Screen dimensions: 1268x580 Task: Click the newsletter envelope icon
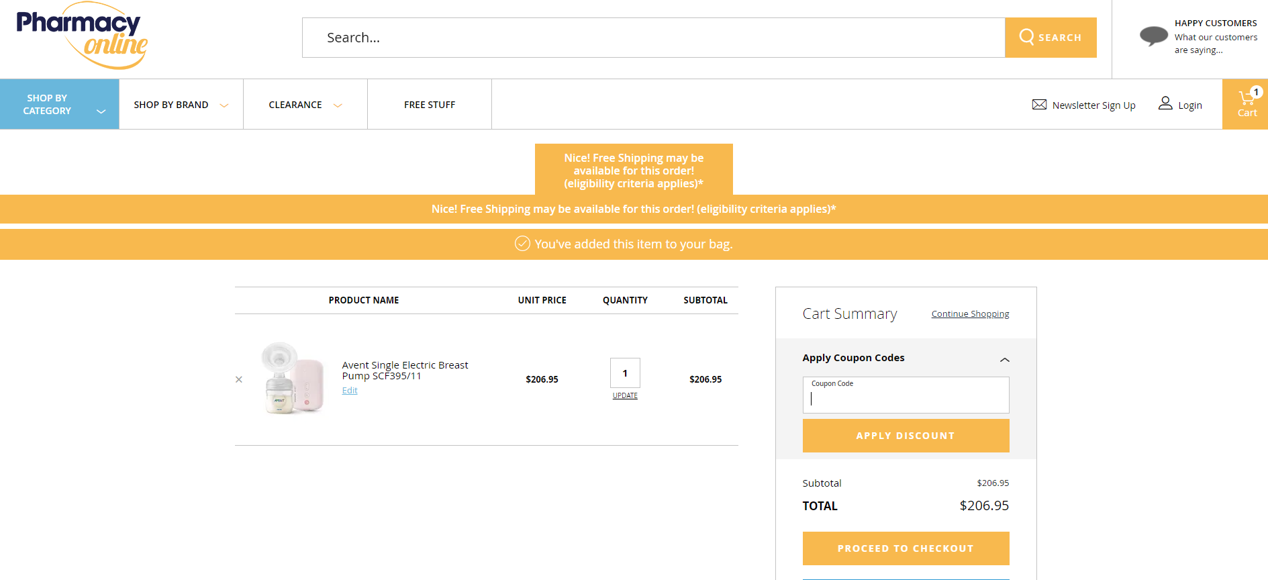[x=1039, y=105]
